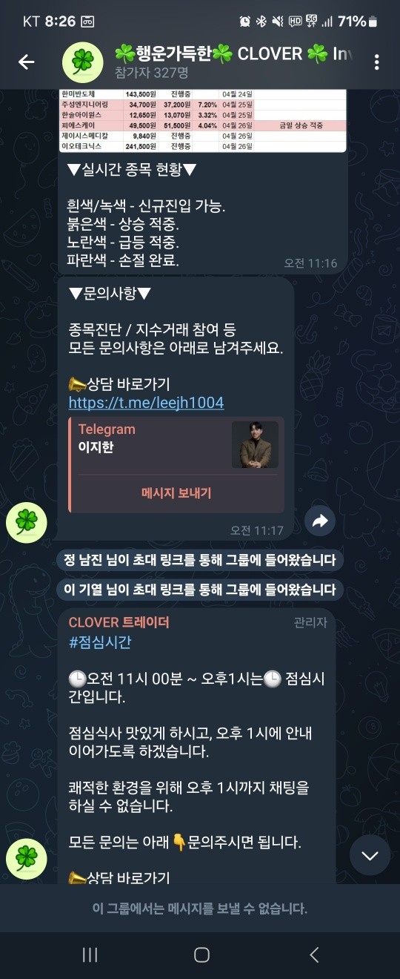Tap the CLOVER 트레이더 sender name
Viewport: 400px width, 979px height.
[119, 622]
